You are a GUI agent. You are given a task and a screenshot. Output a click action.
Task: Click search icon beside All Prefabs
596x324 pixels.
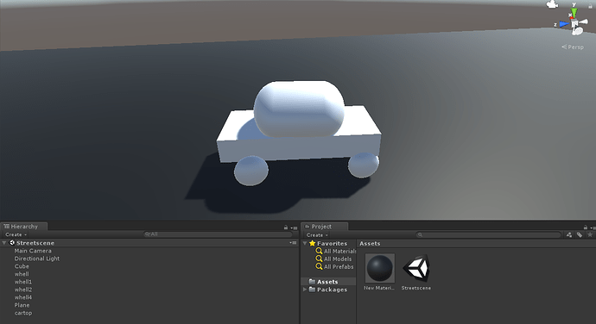(319, 267)
